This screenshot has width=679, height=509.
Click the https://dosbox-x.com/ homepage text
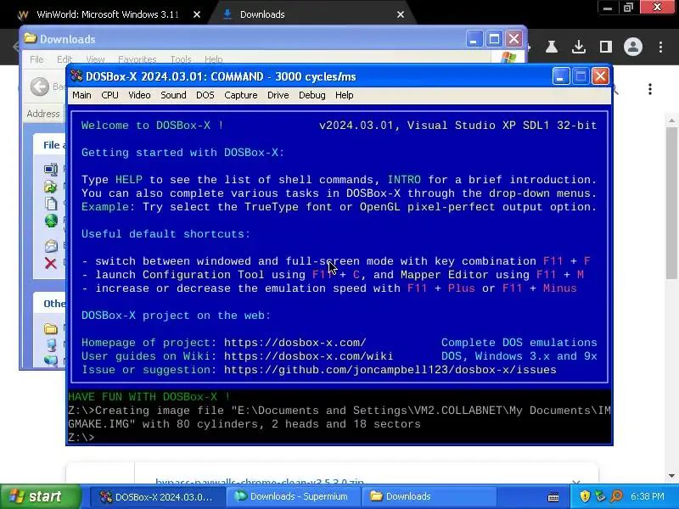point(295,343)
